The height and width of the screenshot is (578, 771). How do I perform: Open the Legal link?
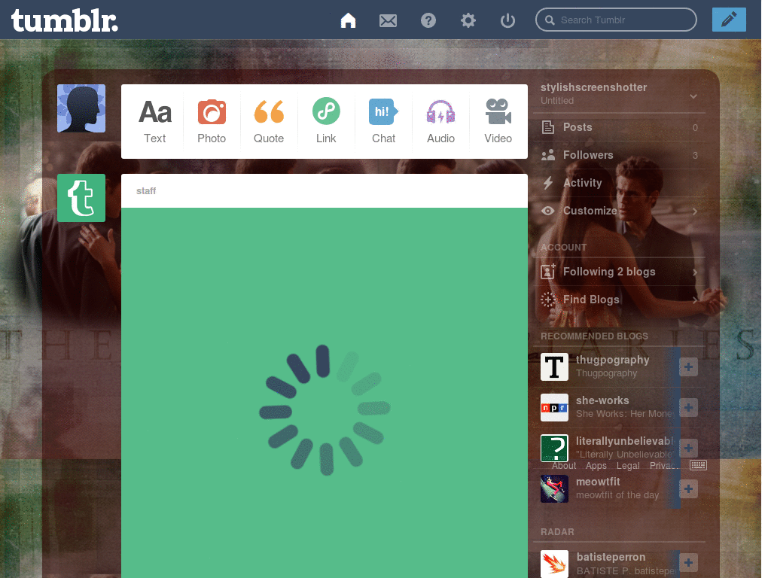tap(627, 465)
